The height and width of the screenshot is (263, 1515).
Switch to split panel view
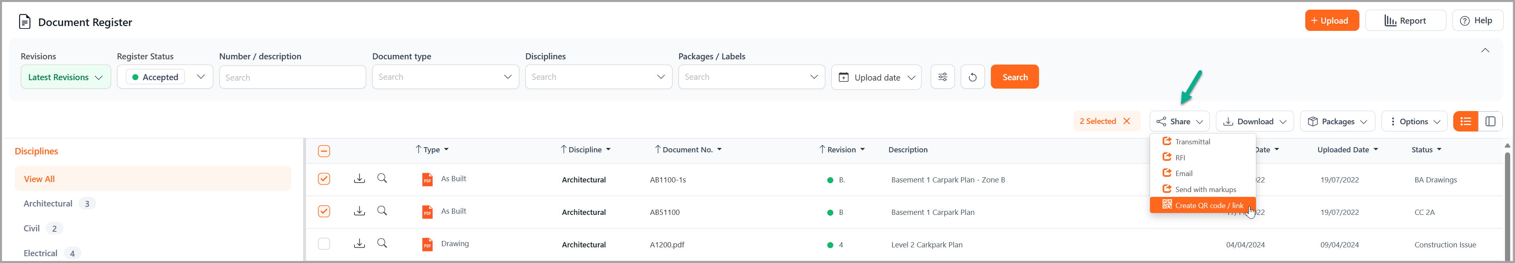pyautogui.click(x=1490, y=121)
